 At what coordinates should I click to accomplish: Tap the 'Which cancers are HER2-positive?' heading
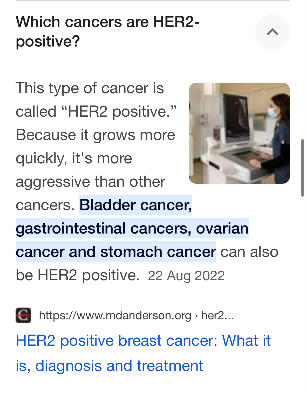point(107,31)
